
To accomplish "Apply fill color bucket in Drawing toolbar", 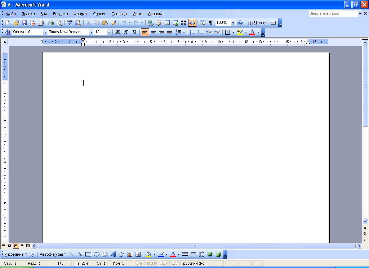I will [148, 254].
